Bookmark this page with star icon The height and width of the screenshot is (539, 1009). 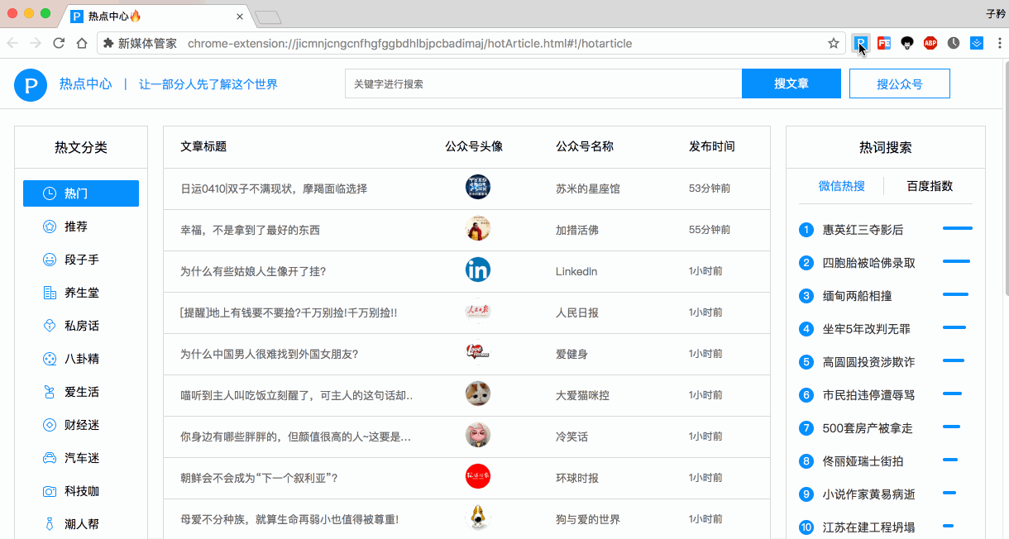click(x=834, y=43)
